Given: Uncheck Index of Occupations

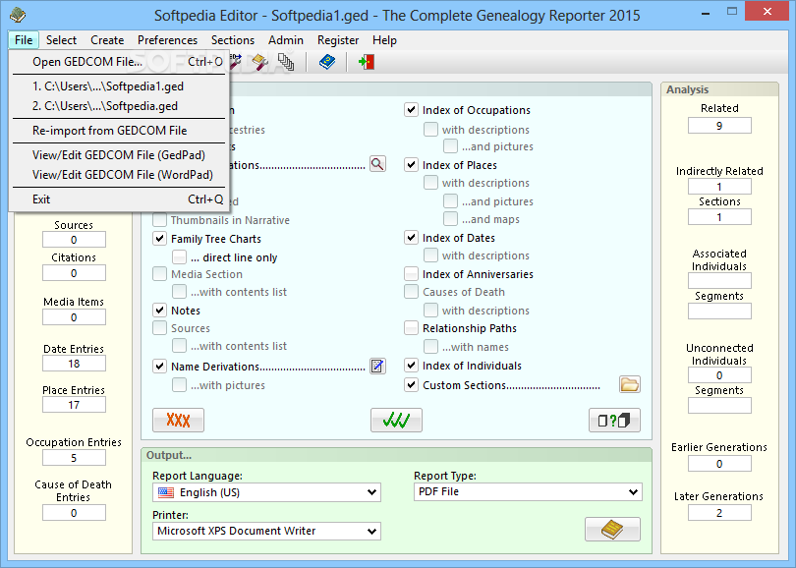Looking at the screenshot, I should (x=411, y=110).
